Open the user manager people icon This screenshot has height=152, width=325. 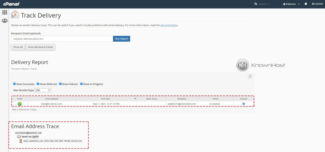[x=4, y=21]
